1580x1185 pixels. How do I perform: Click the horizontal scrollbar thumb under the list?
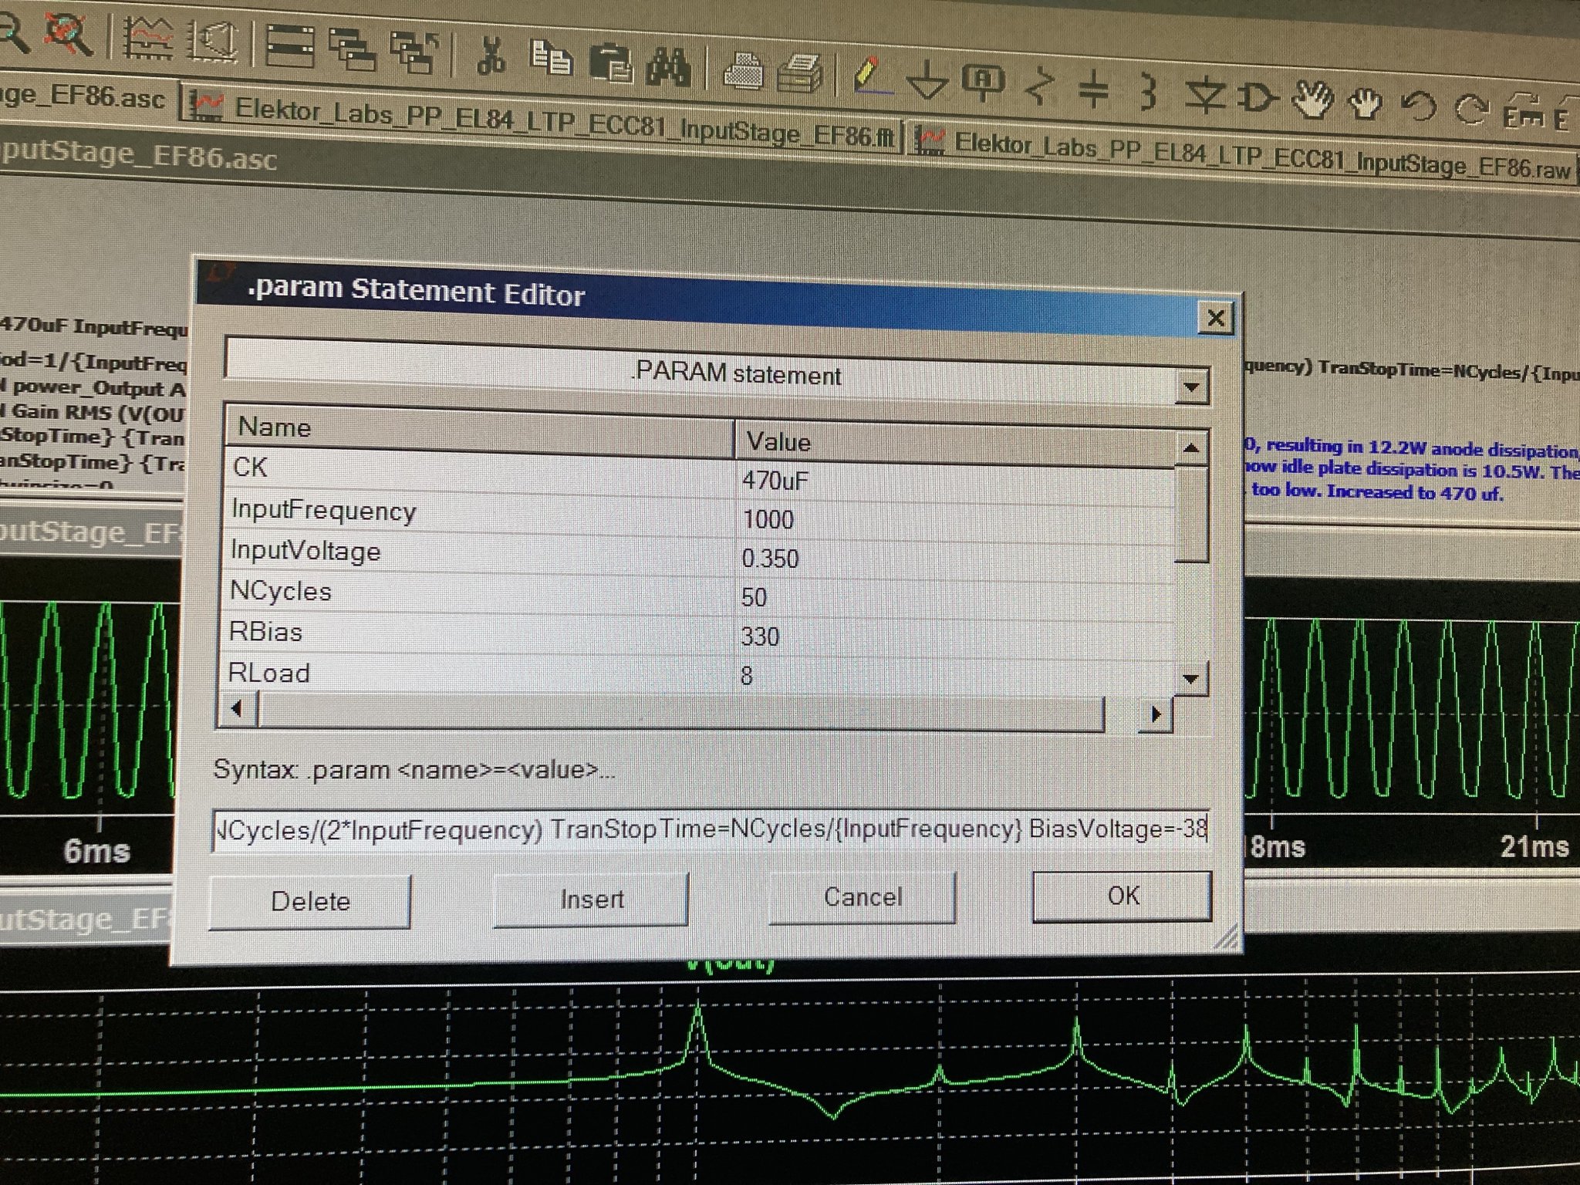[680, 711]
